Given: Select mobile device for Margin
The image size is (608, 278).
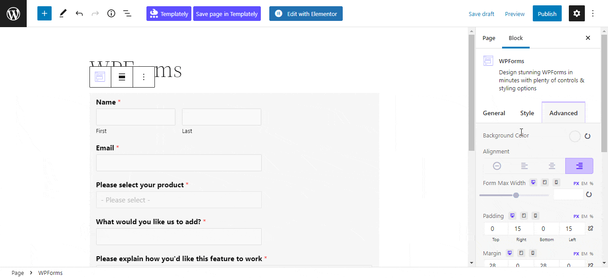Looking at the screenshot, I should point(533,253).
